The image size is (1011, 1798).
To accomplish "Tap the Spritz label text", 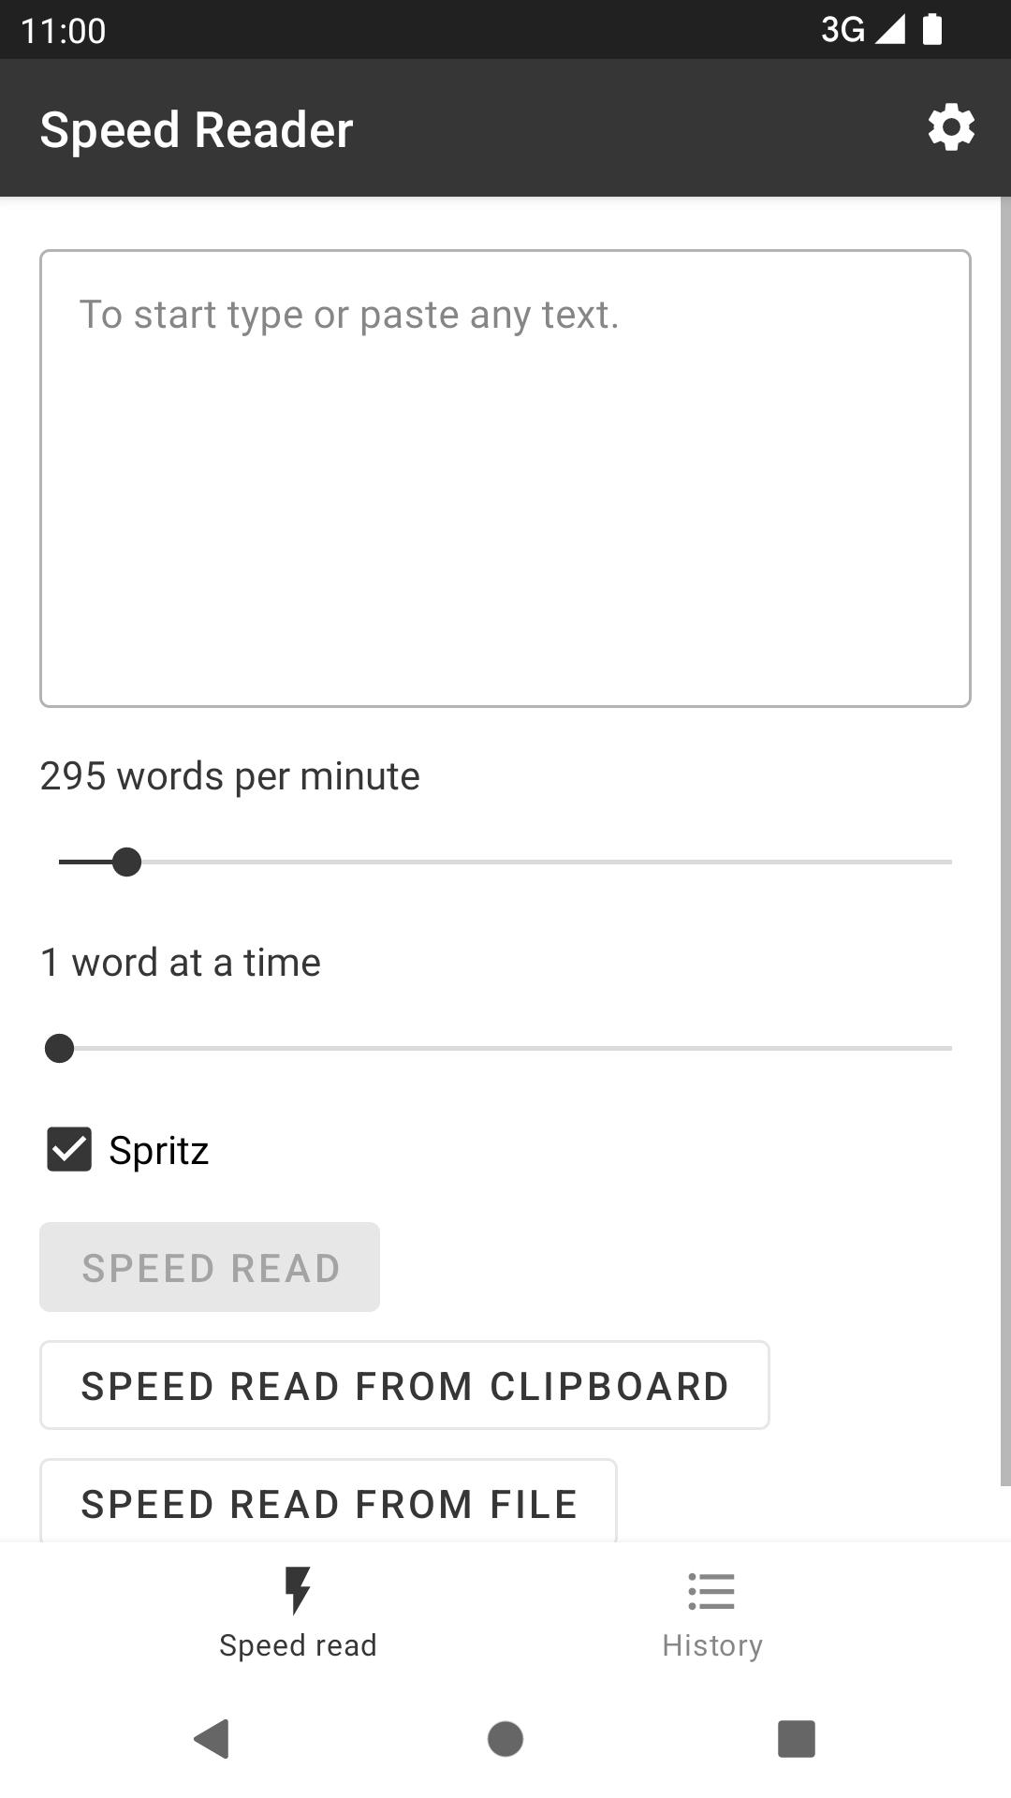I will 159,1151.
